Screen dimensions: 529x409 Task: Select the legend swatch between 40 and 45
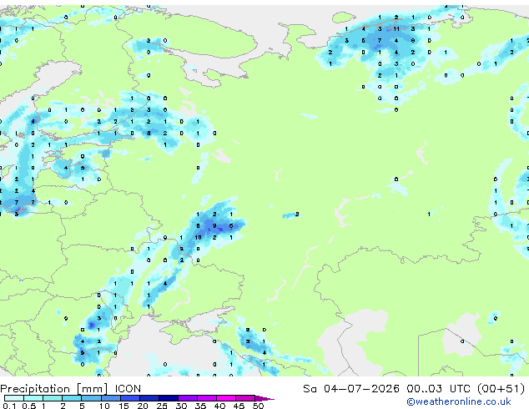[x=226, y=398]
